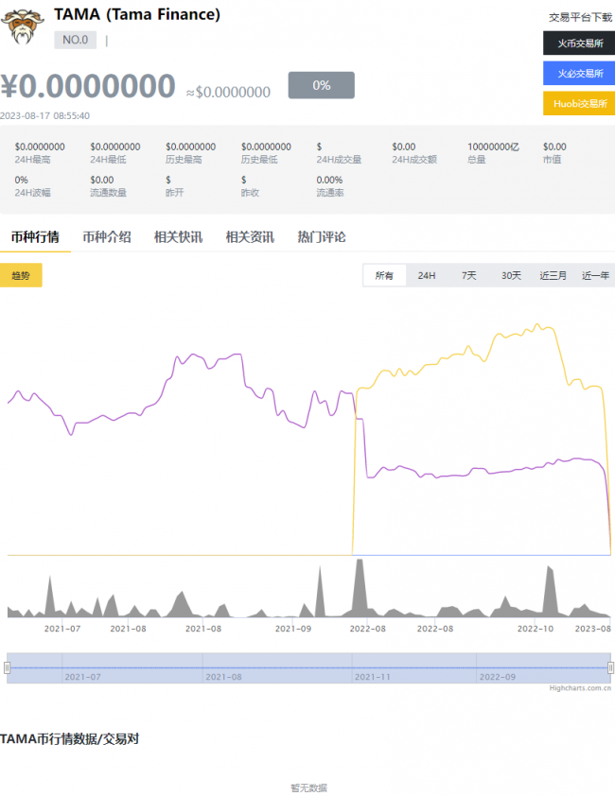The image size is (615, 796).
Task: Select the 24H time range
Action: [427, 275]
